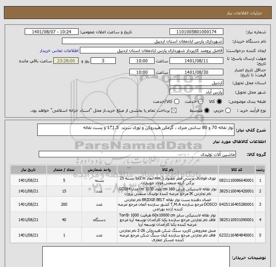
Task: Click the response deadline date 1401/08/11
Action: (x=196, y=61)
